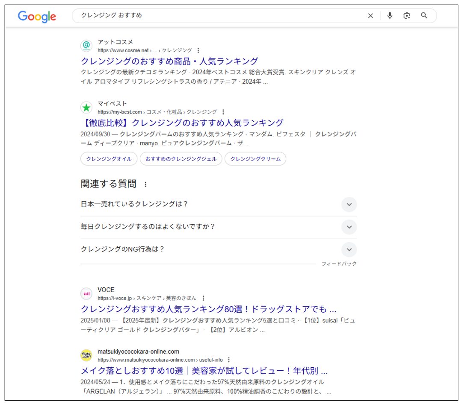This screenshot has height=404, width=462.
Task: Click the 2024/09/30 dated snippet
Action: pyautogui.click(x=218, y=139)
